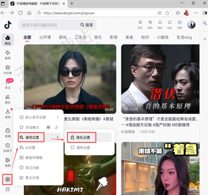Screen dimensions: 208x195
Task: Open 直播 (Live) in left sidebar
Action: 8,132
